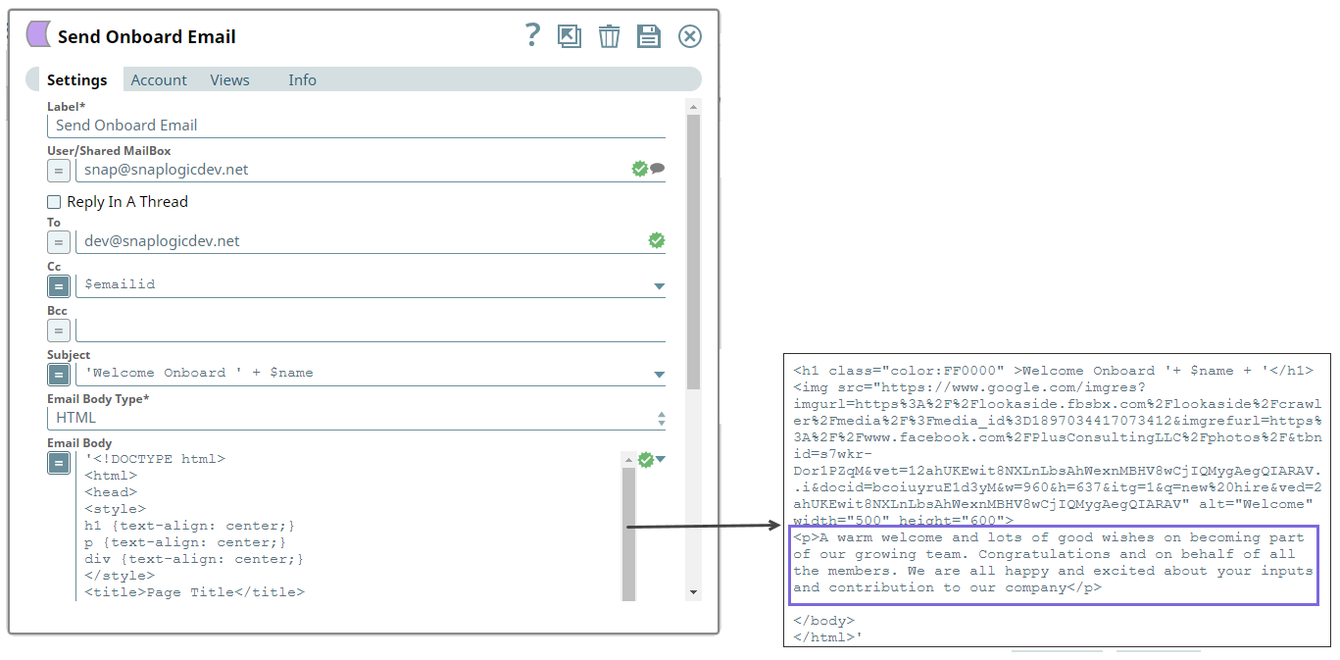Click the settings panel scrollbar up arrow
1340x660 pixels.
(694, 107)
